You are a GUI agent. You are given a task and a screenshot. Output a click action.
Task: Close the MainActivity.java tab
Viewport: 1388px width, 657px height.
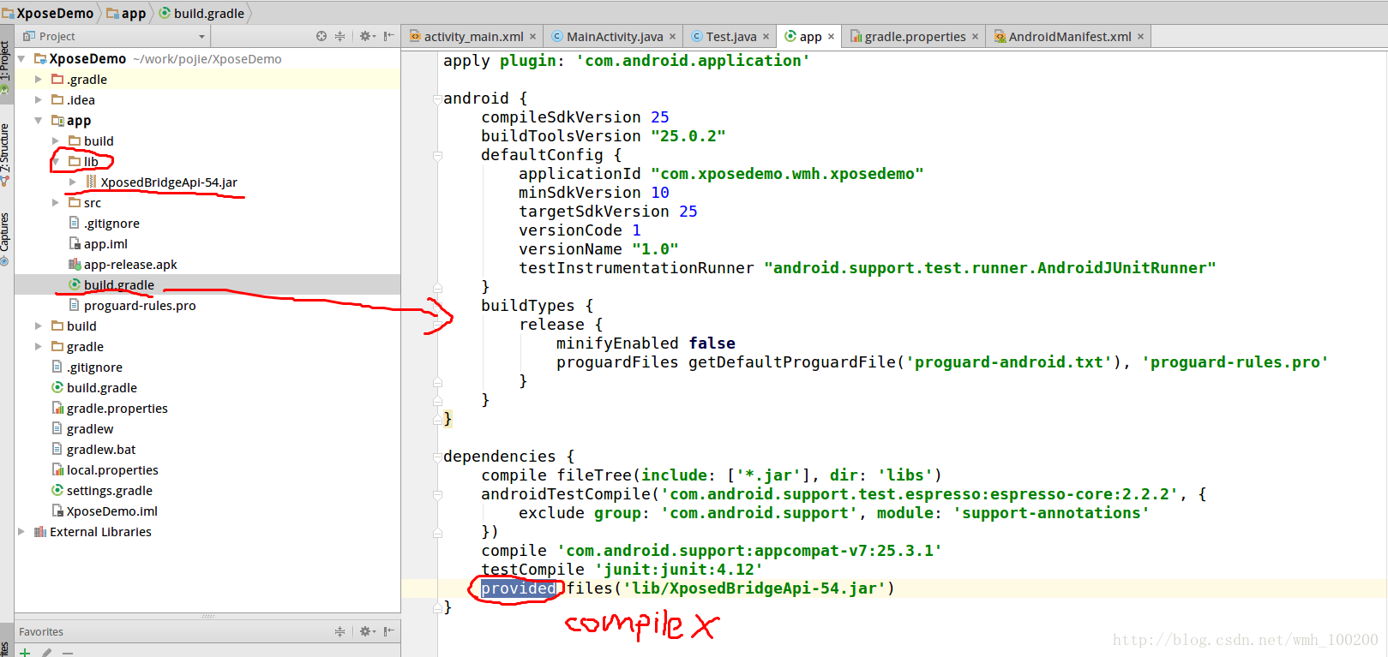click(672, 37)
